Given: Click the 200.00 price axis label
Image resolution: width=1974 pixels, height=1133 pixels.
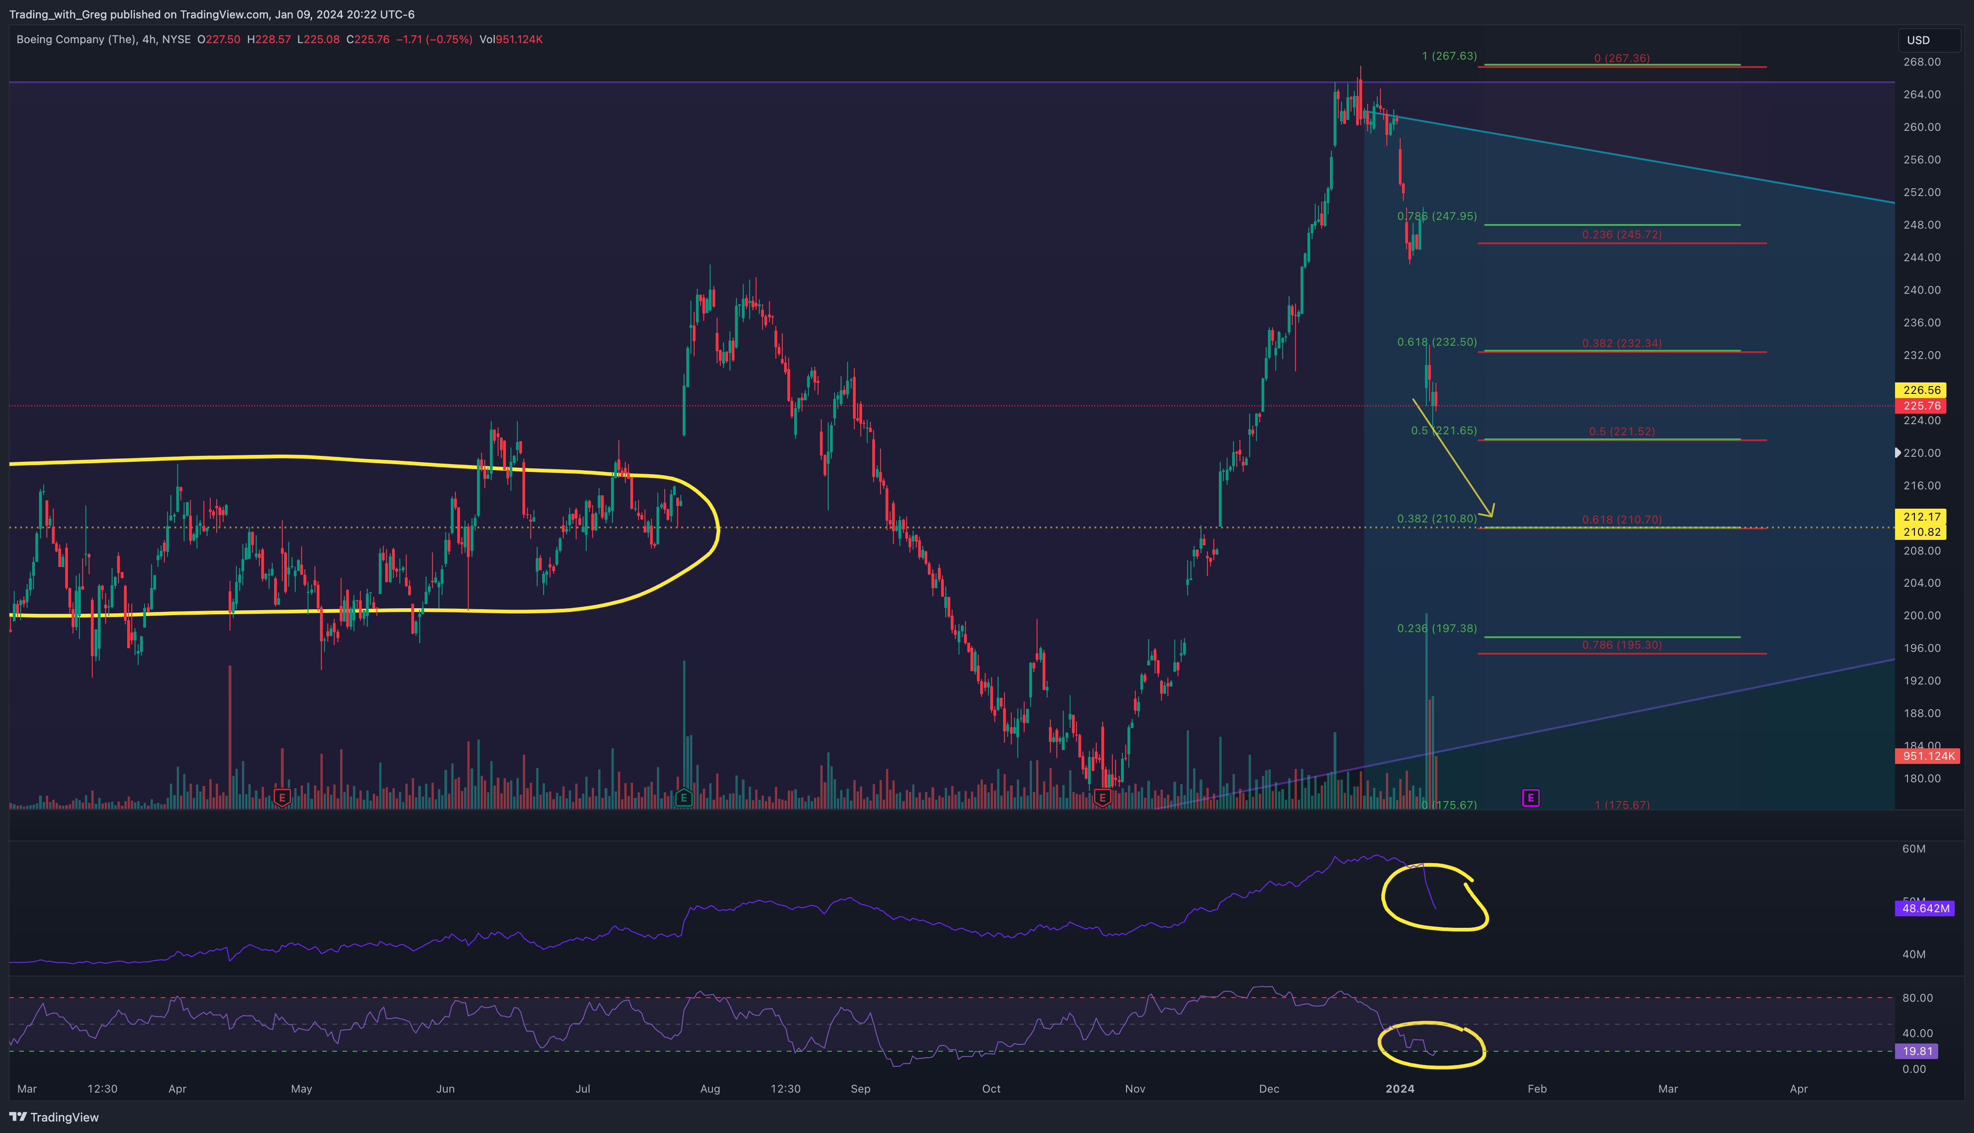Looking at the screenshot, I should 1921,616.
